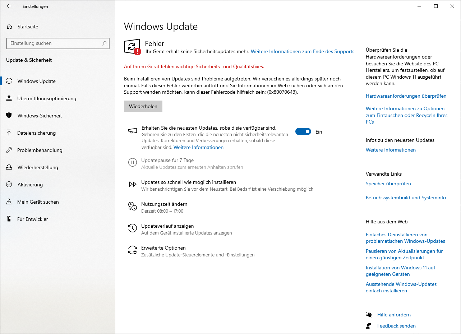
Task: Click the Für Entwickler icon
Action: 9,219
